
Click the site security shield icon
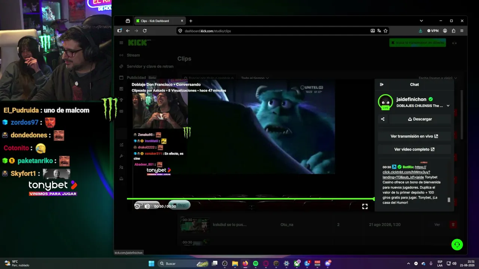(x=180, y=31)
